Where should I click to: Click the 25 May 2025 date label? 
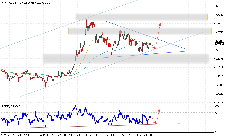8,135
